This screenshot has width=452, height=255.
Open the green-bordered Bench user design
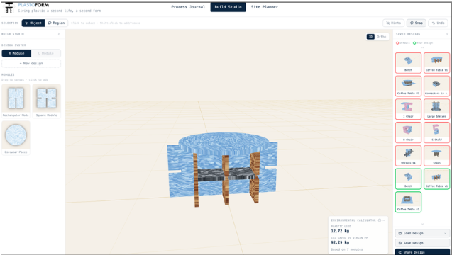408,178
